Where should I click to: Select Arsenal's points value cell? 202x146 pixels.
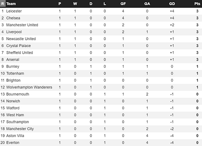click(197, 59)
